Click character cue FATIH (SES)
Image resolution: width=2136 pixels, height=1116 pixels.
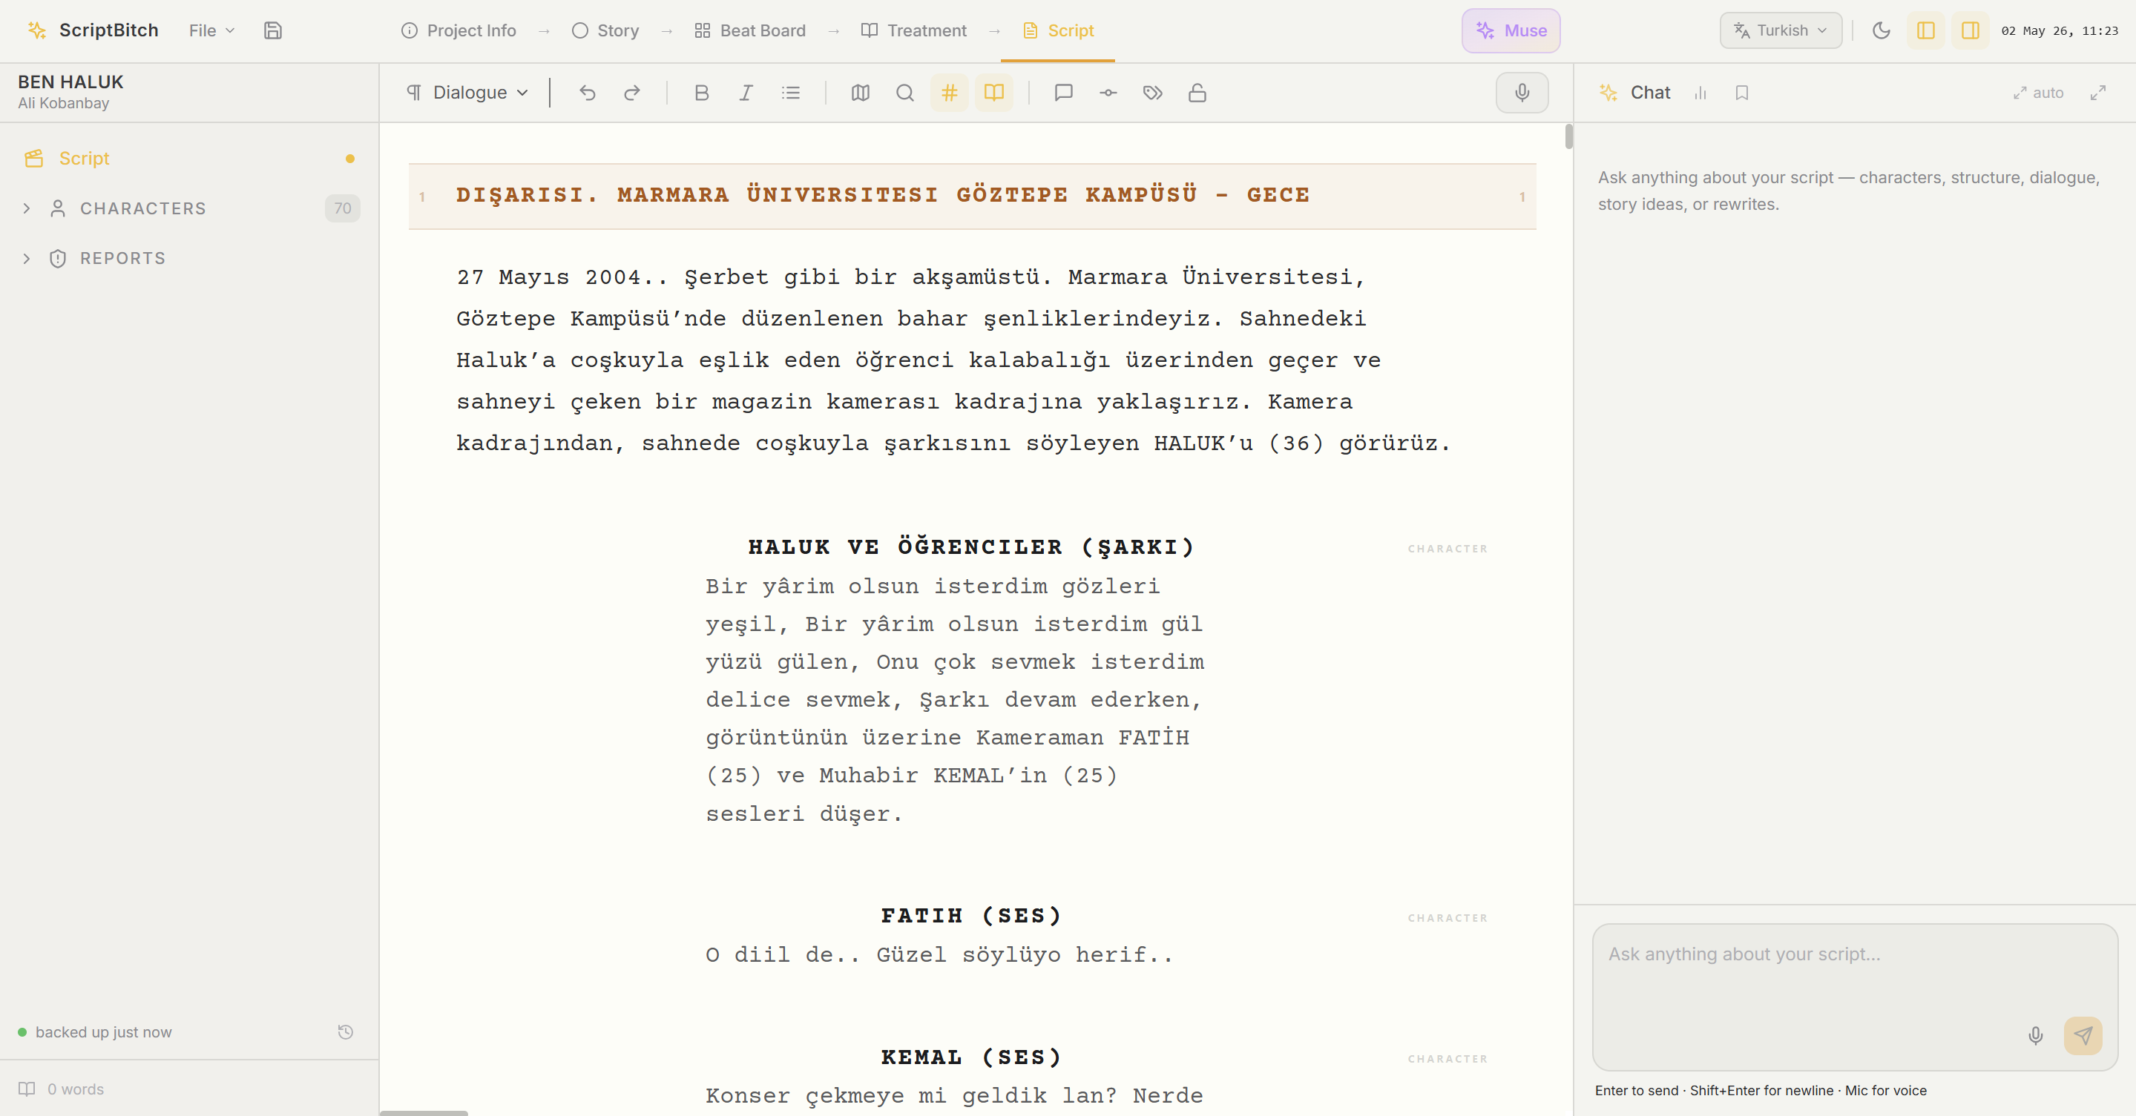click(x=971, y=917)
